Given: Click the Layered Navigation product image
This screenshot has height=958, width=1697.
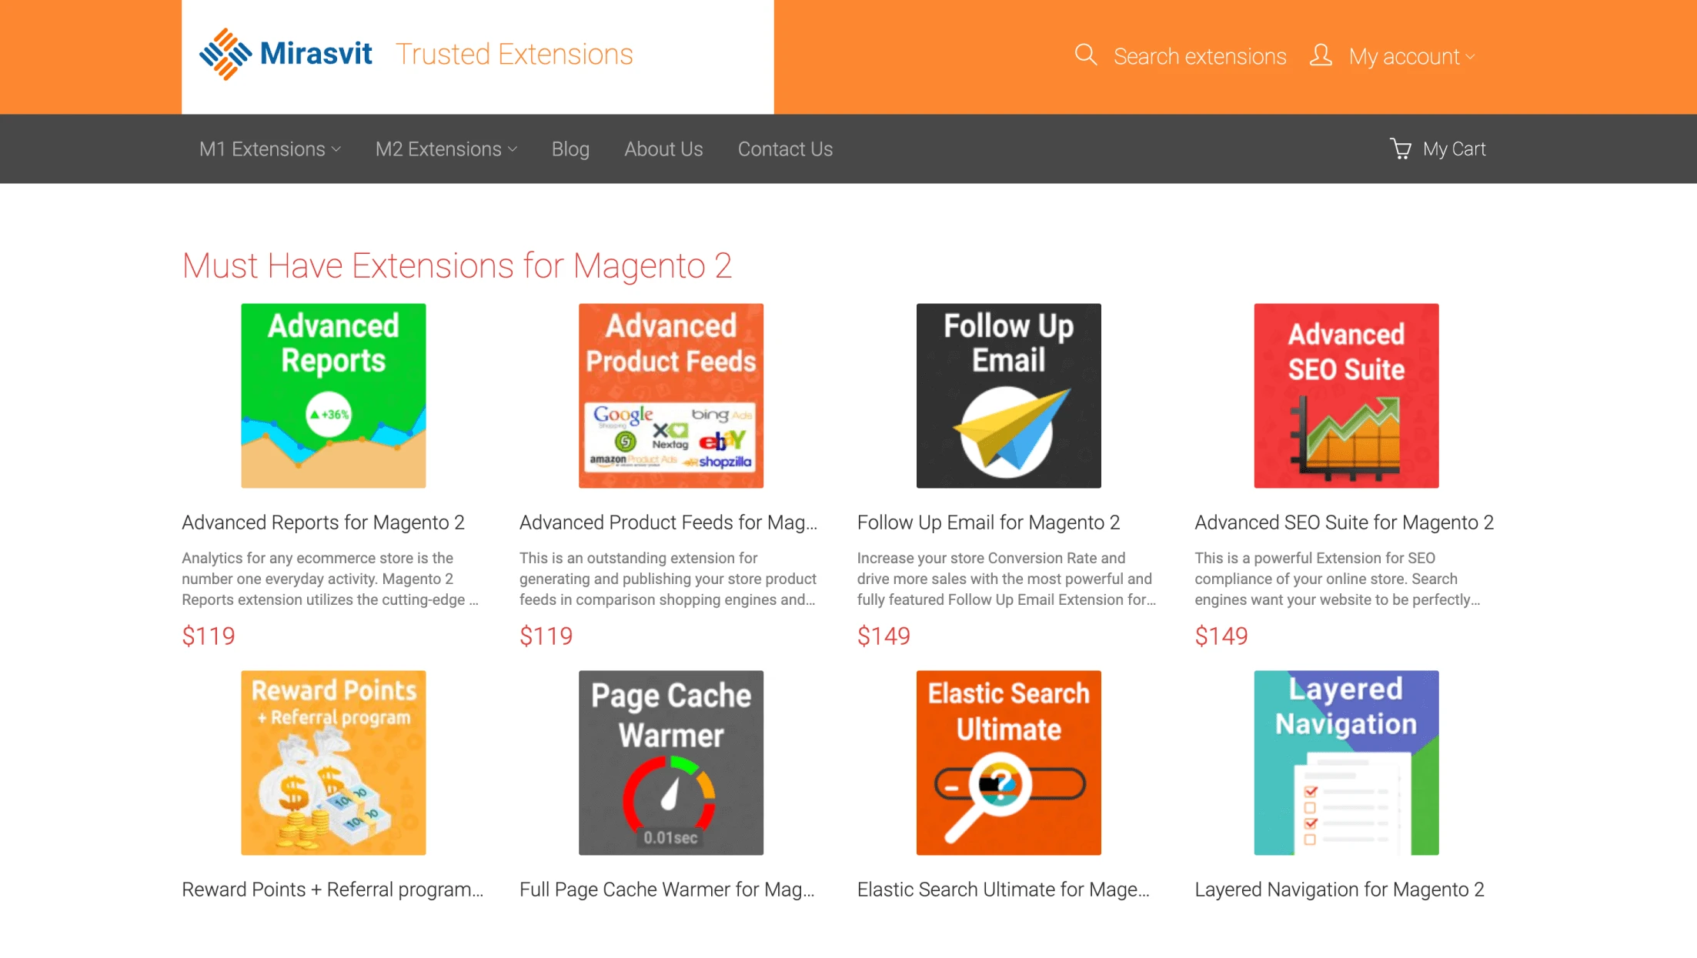Looking at the screenshot, I should tap(1345, 763).
